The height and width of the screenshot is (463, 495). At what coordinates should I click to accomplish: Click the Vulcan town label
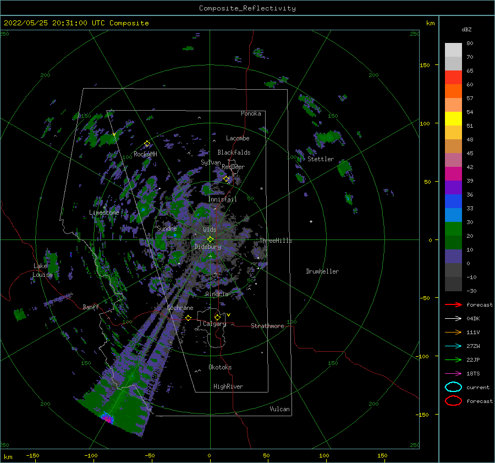[x=280, y=409]
